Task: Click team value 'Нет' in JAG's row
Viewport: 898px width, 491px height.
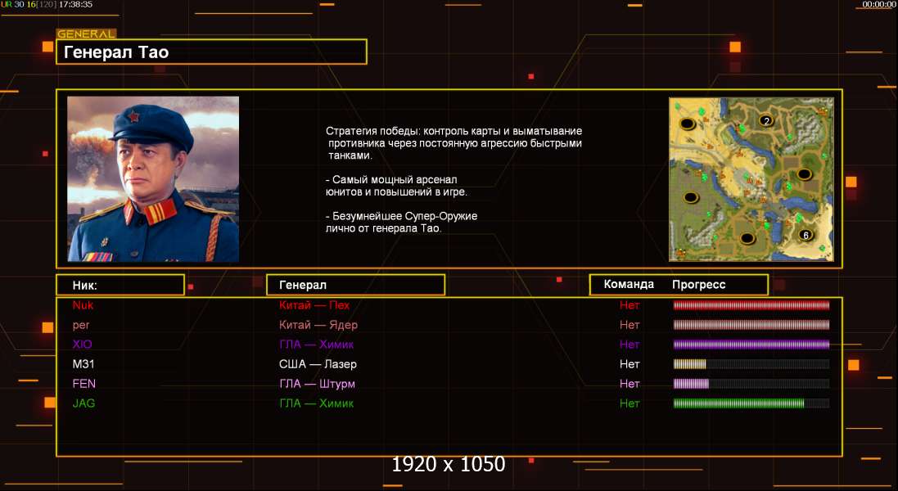Action: (630, 403)
